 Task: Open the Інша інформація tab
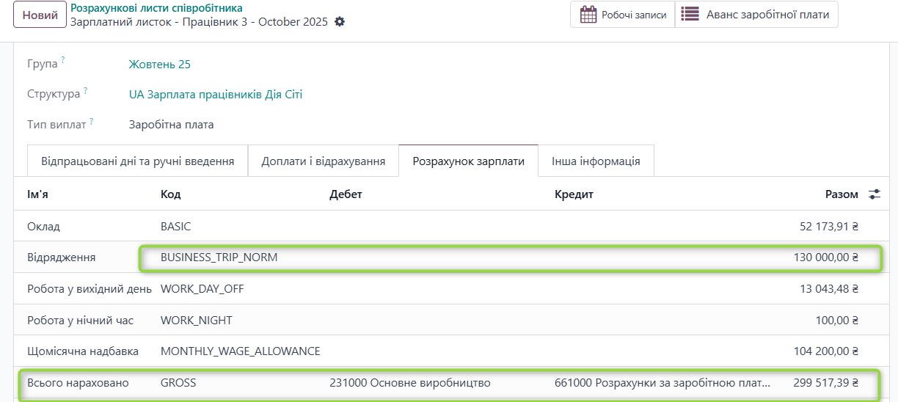(x=596, y=161)
